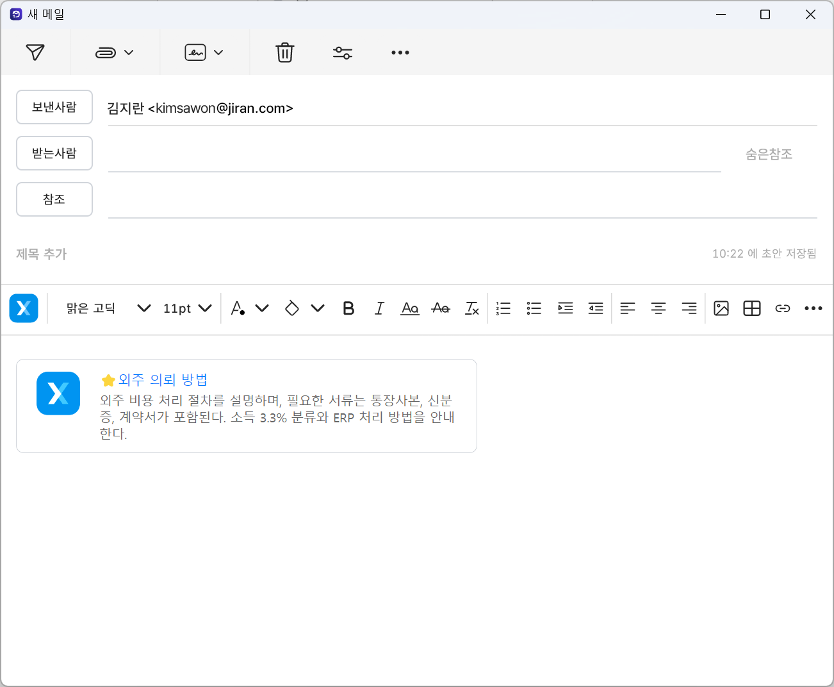This screenshot has height=687, width=834.
Task: Open more formatting options ellipsis
Action: tap(814, 308)
